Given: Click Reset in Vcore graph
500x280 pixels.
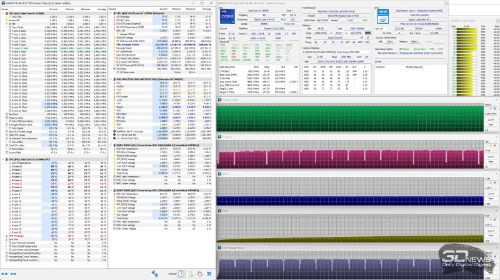Looking at the screenshot, I should tap(491, 198).
